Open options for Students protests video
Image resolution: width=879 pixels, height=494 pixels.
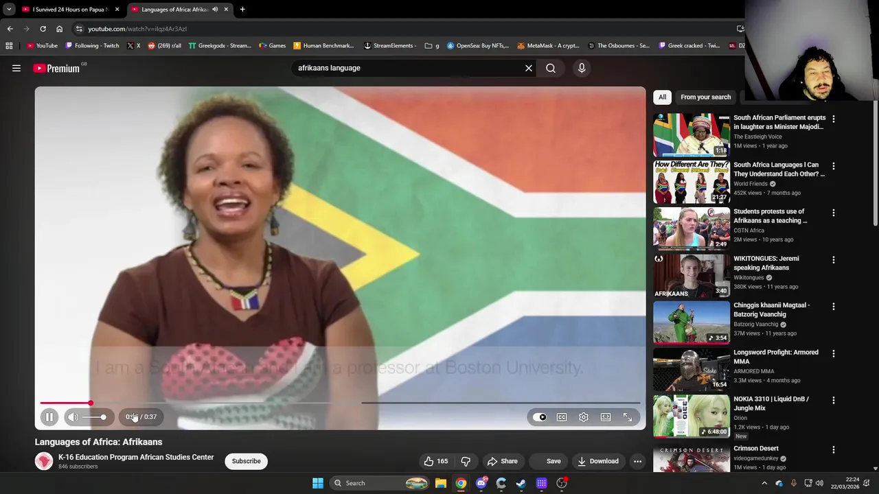tap(834, 213)
